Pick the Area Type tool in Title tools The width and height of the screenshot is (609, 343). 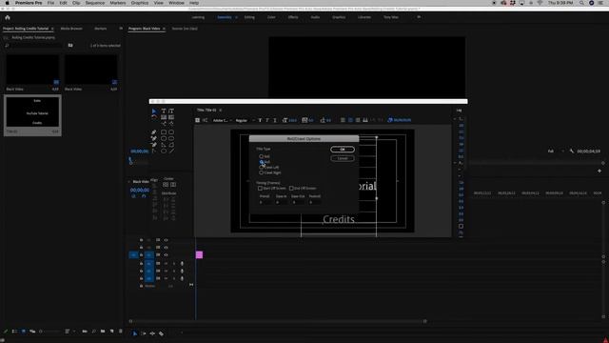tap(164, 117)
